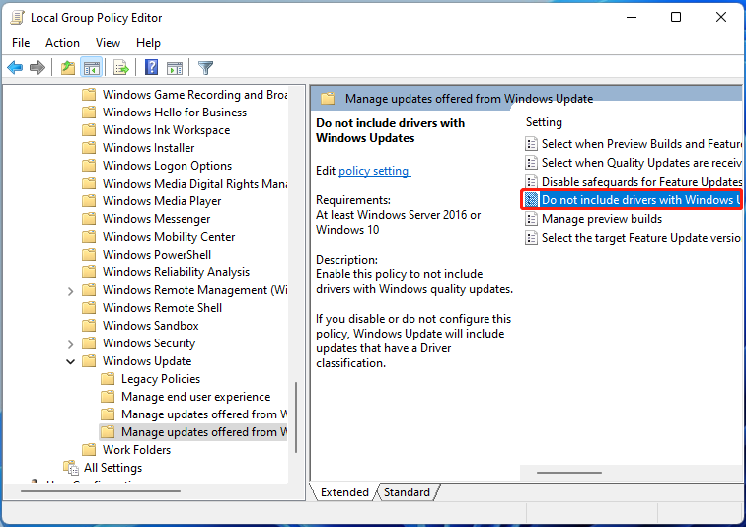The width and height of the screenshot is (746, 527).
Task: Select Windows Remote Shell tree item
Action: coord(162,308)
